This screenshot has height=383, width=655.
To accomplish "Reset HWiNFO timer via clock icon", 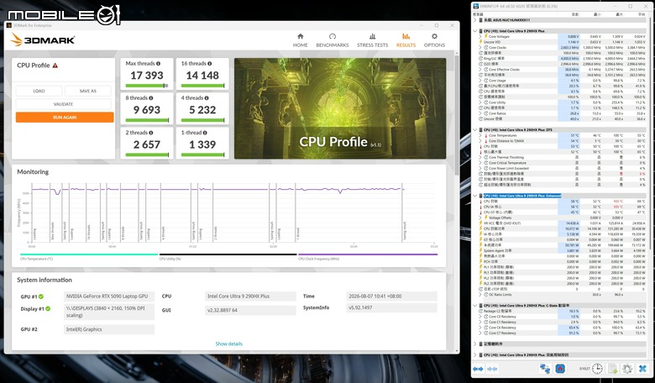I will point(597,369).
